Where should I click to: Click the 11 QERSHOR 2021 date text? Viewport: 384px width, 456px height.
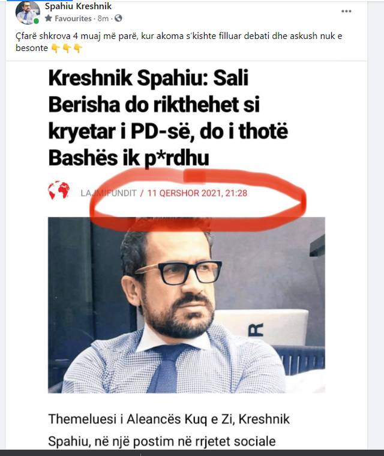pyautogui.click(x=197, y=193)
